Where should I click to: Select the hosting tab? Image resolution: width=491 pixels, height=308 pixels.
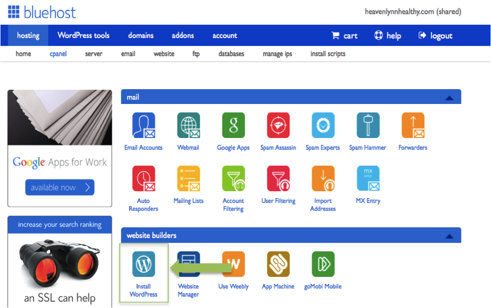(x=28, y=35)
